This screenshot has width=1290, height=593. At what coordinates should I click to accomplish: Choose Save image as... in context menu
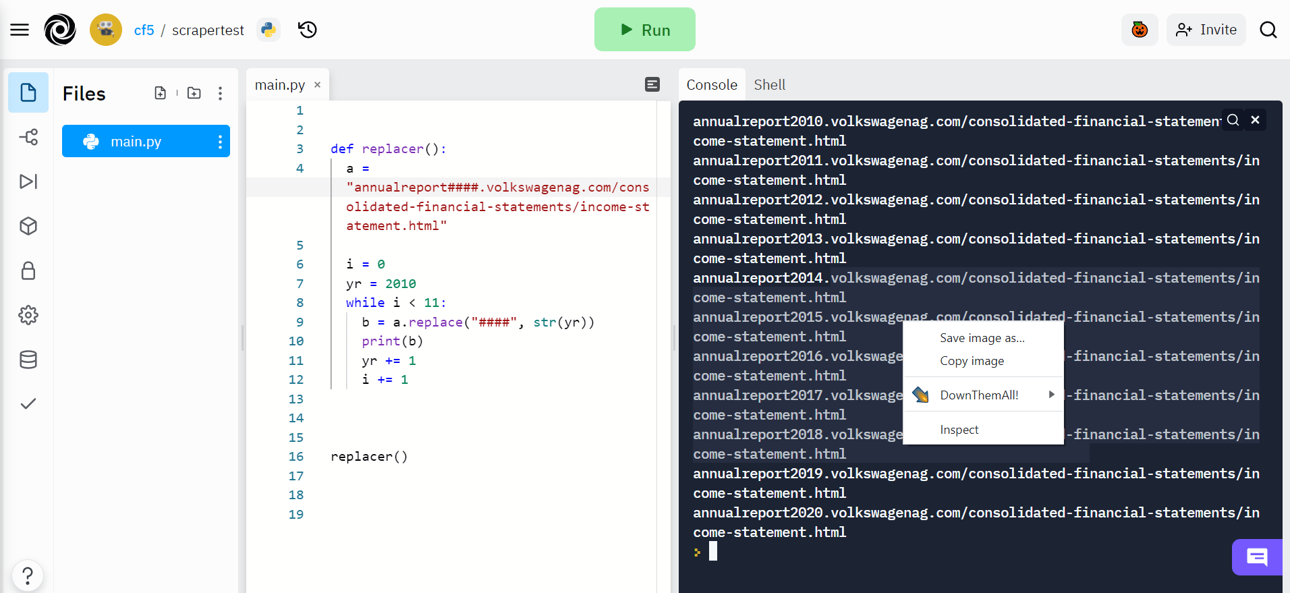pos(982,338)
